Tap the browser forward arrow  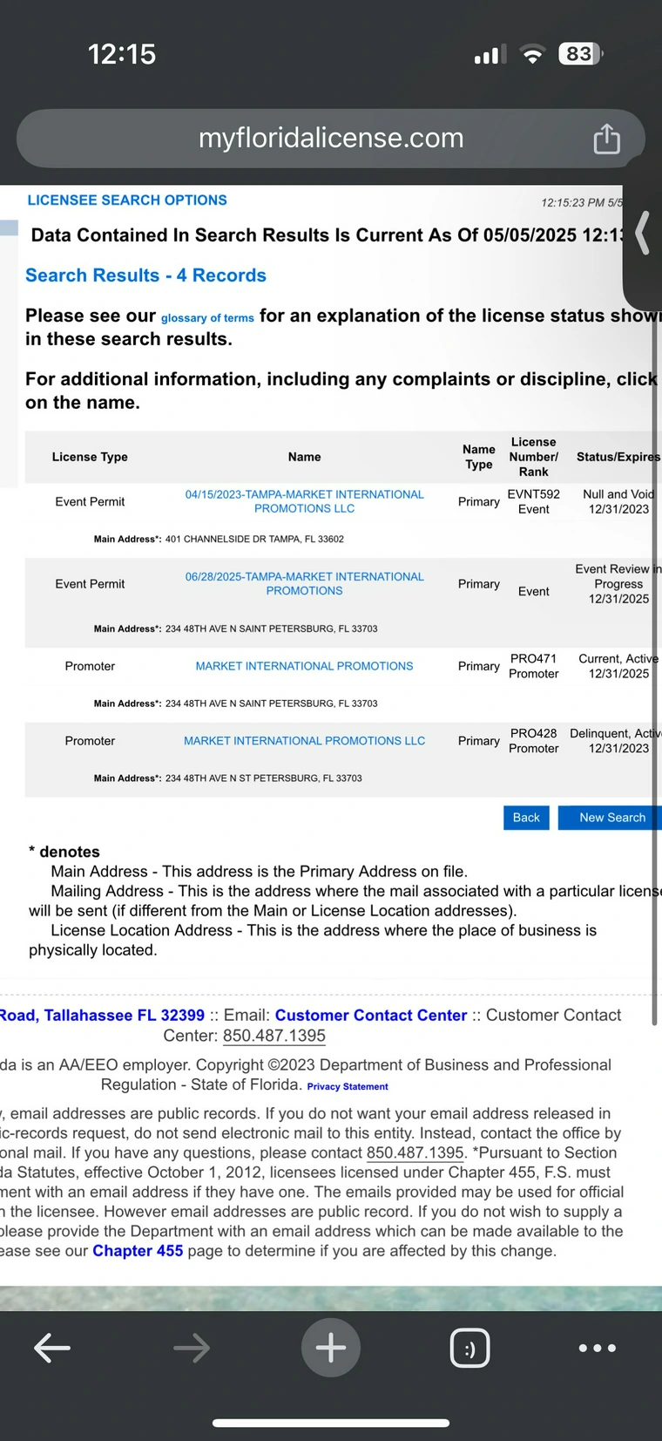(192, 1348)
